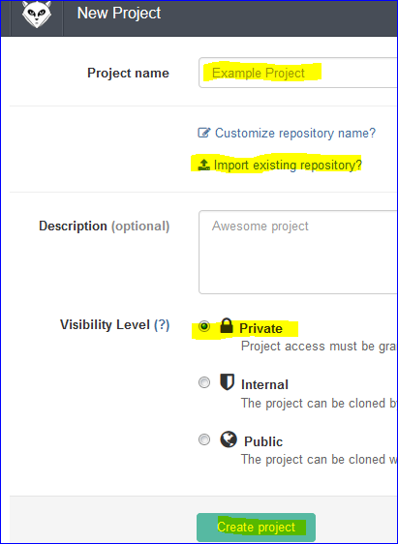Click the lock icon next to Private

[x=227, y=325]
